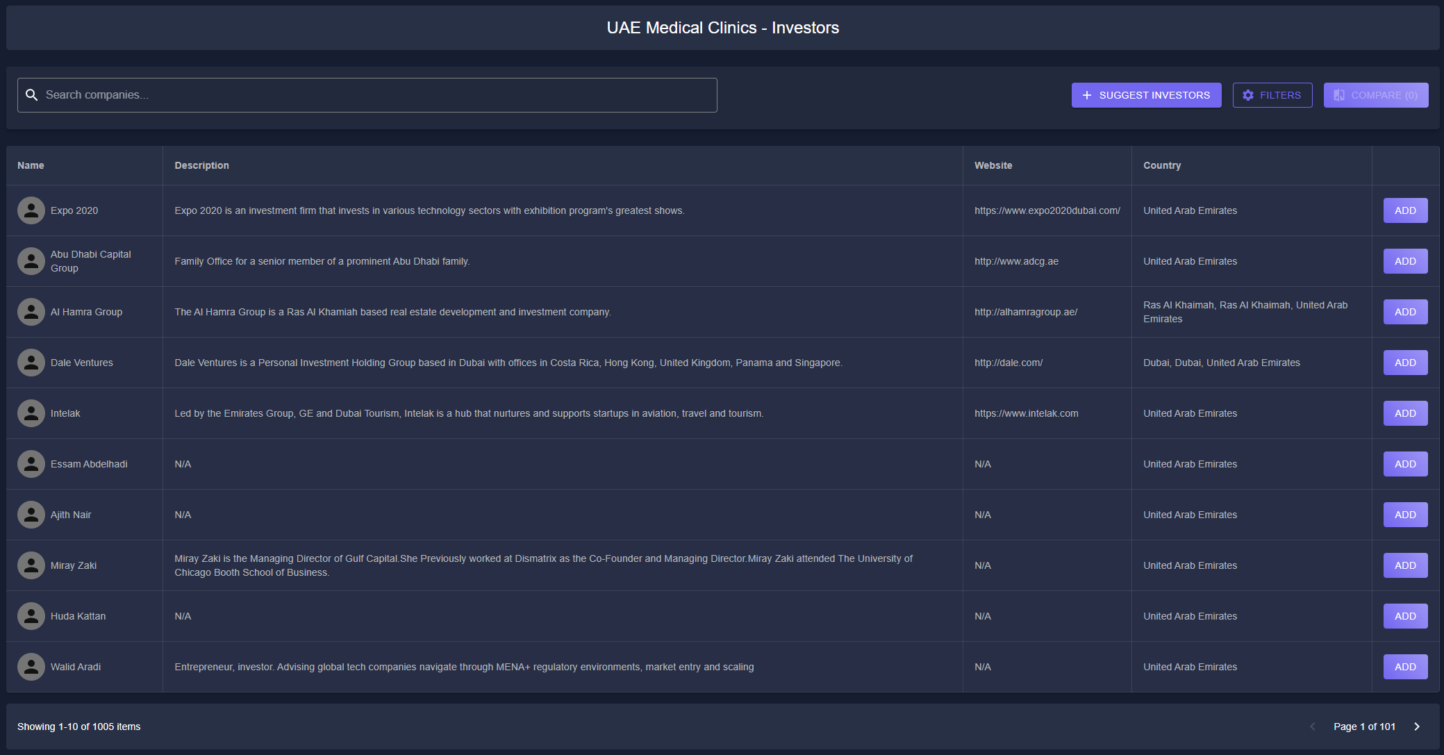Open the Filters panel
This screenshot has height=755, width=1444.
pos(1272,95)
